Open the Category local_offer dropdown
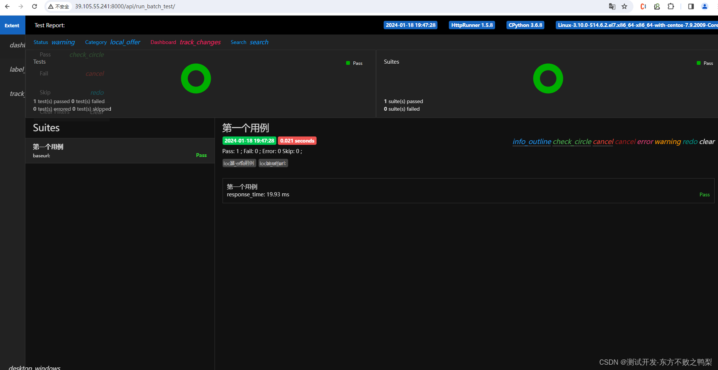 click(125, 42)
